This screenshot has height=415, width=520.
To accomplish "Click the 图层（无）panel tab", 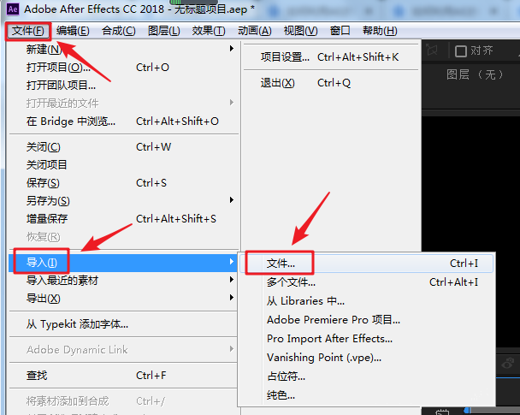I will pyautogui.click(x=475, y=74).
